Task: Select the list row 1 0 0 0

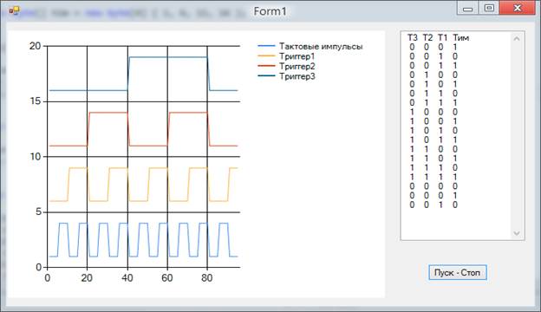Action: [x=433, y=112]
